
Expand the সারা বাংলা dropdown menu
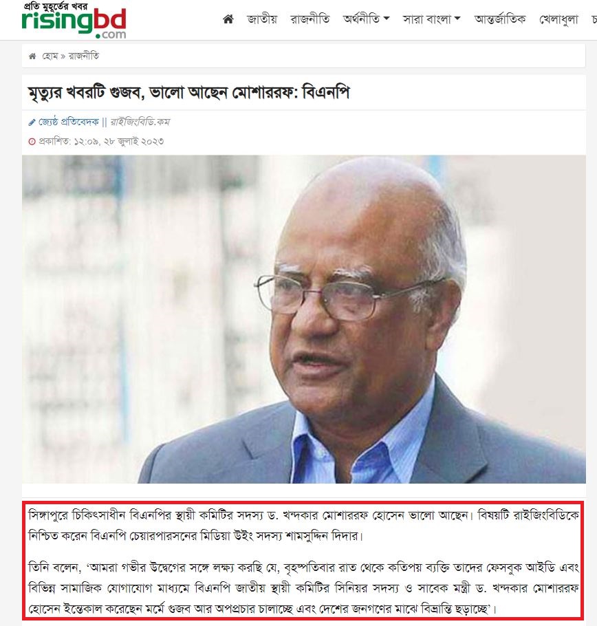(431, 19)
